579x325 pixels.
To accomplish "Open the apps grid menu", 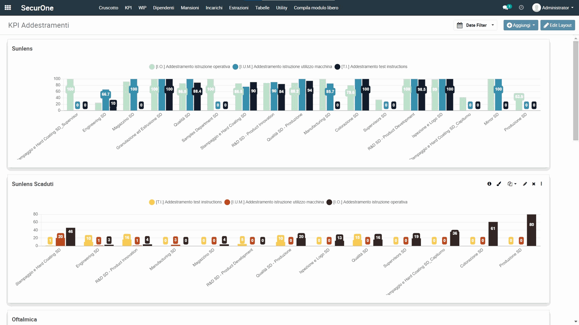I will pyautogui.click(x=8, y=8).
